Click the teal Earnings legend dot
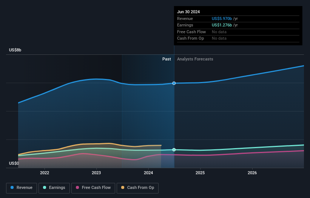Image resolution: width=310 pixels, height=198 pixels. (45, 187)
